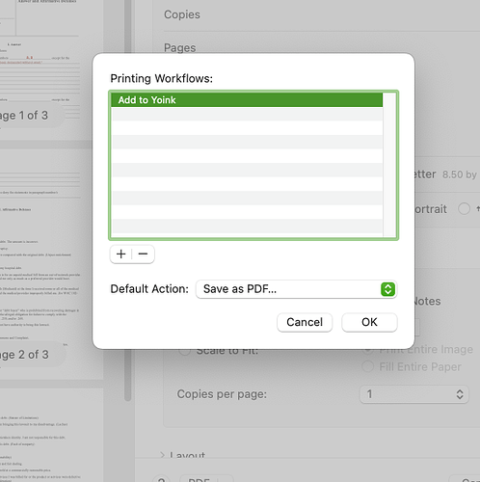Open the Copies per page dropdown
The width and height of the screenshot is (480, 482).
point(413,394)
